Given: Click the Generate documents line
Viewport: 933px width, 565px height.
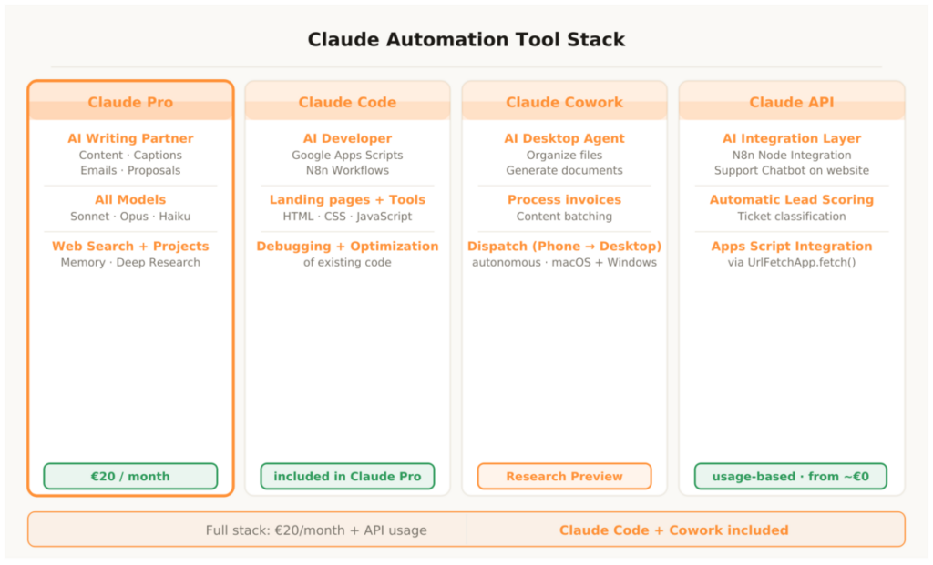Looking at the screenshot, I should point(564,170).
